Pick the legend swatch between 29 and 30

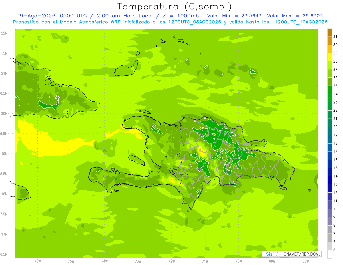pyautogui.click(x=330, y=49)
